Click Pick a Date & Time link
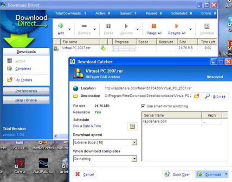 (x=87, y=126)
